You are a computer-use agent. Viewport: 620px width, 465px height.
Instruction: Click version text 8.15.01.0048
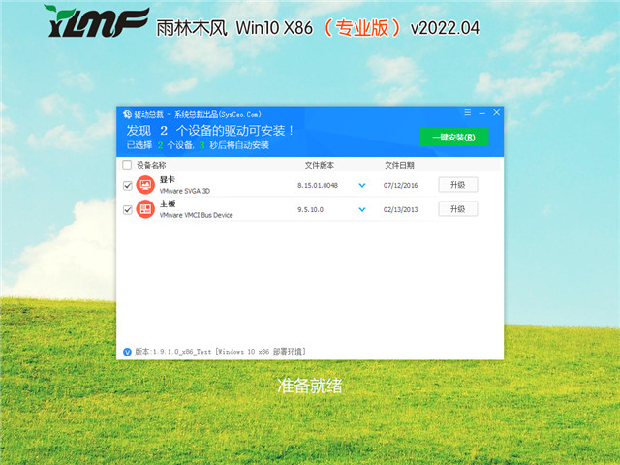coord(318,185)
